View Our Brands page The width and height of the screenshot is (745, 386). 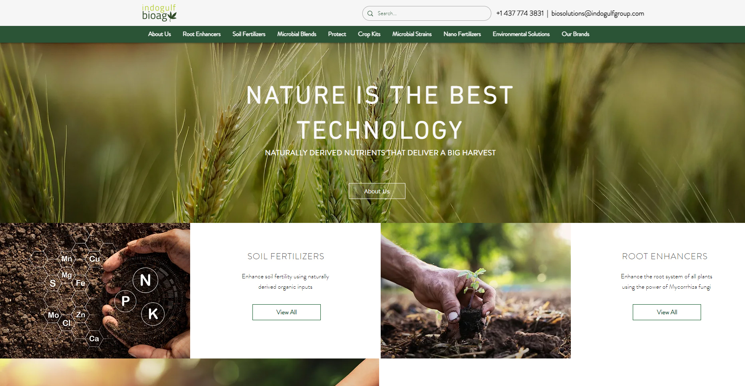[x=575, y=34]
